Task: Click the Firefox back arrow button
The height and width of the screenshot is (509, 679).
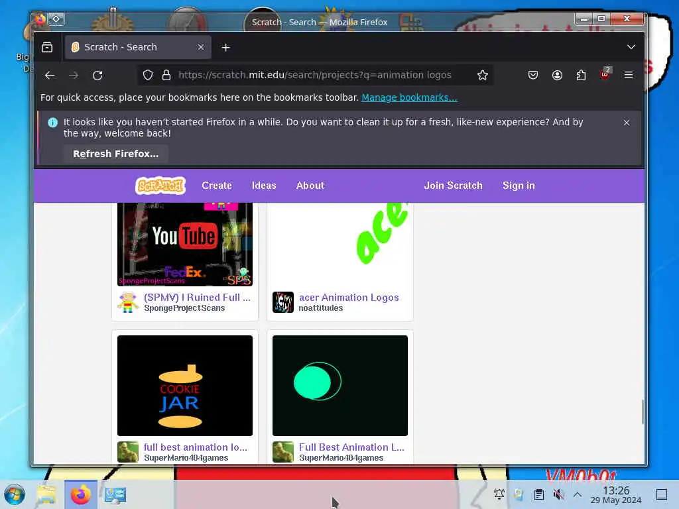Action: (x=50, y=76)
